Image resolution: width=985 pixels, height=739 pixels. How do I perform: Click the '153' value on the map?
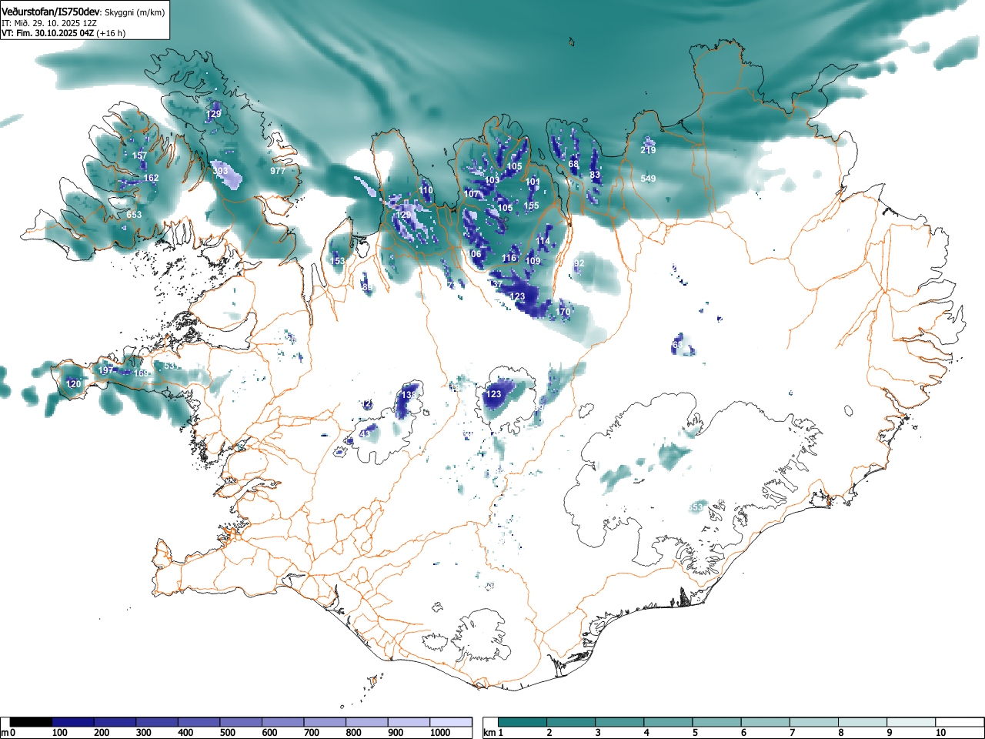[x=337, y=261]
